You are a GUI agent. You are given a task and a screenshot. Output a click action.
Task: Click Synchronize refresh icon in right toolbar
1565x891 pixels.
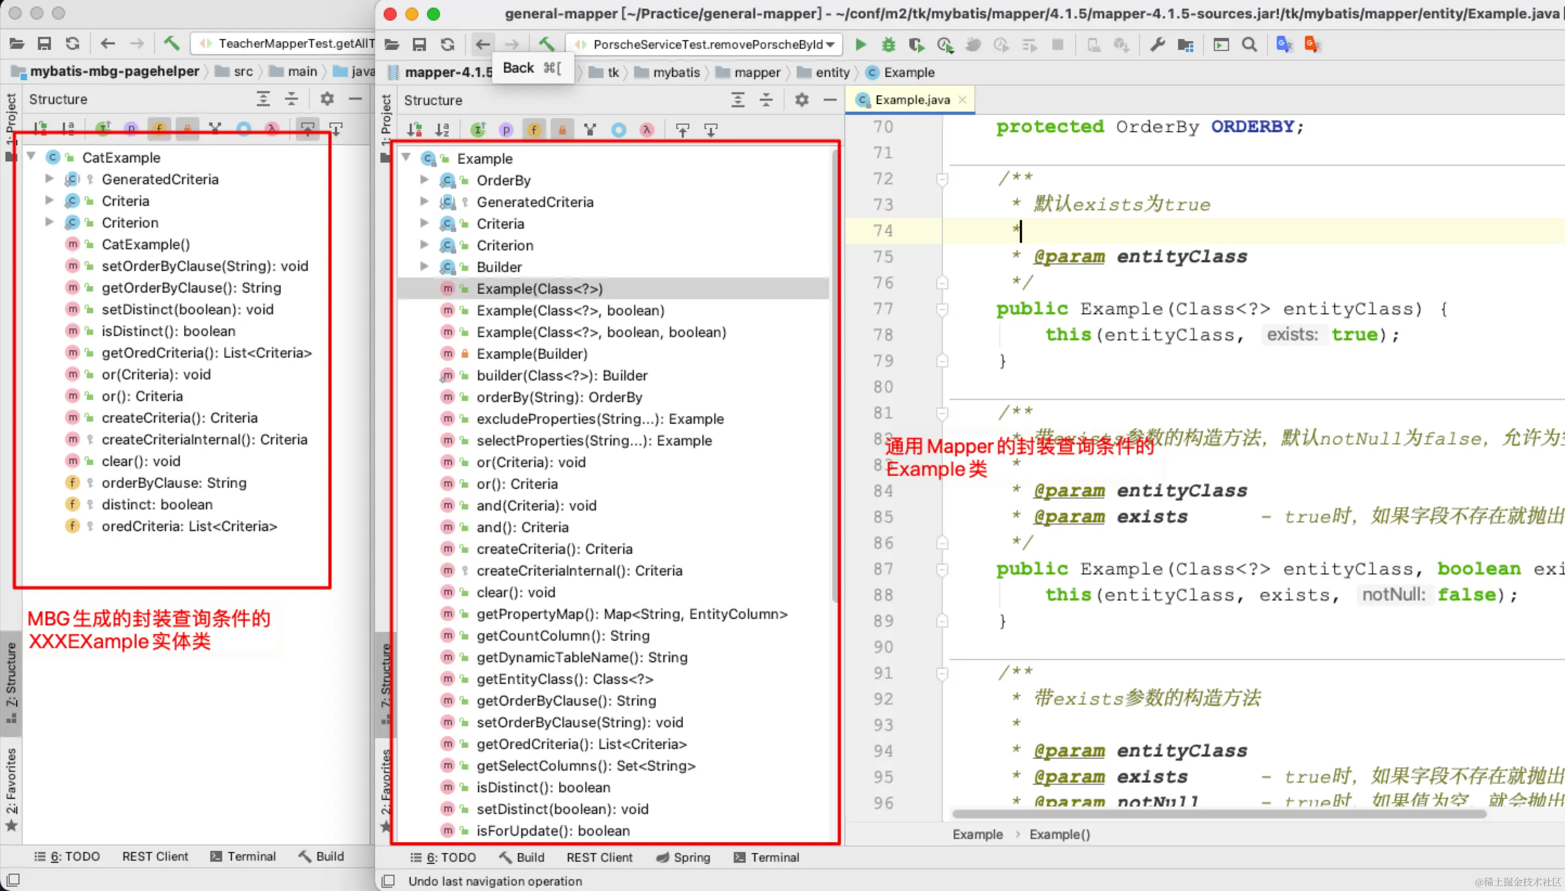[448, 44]
